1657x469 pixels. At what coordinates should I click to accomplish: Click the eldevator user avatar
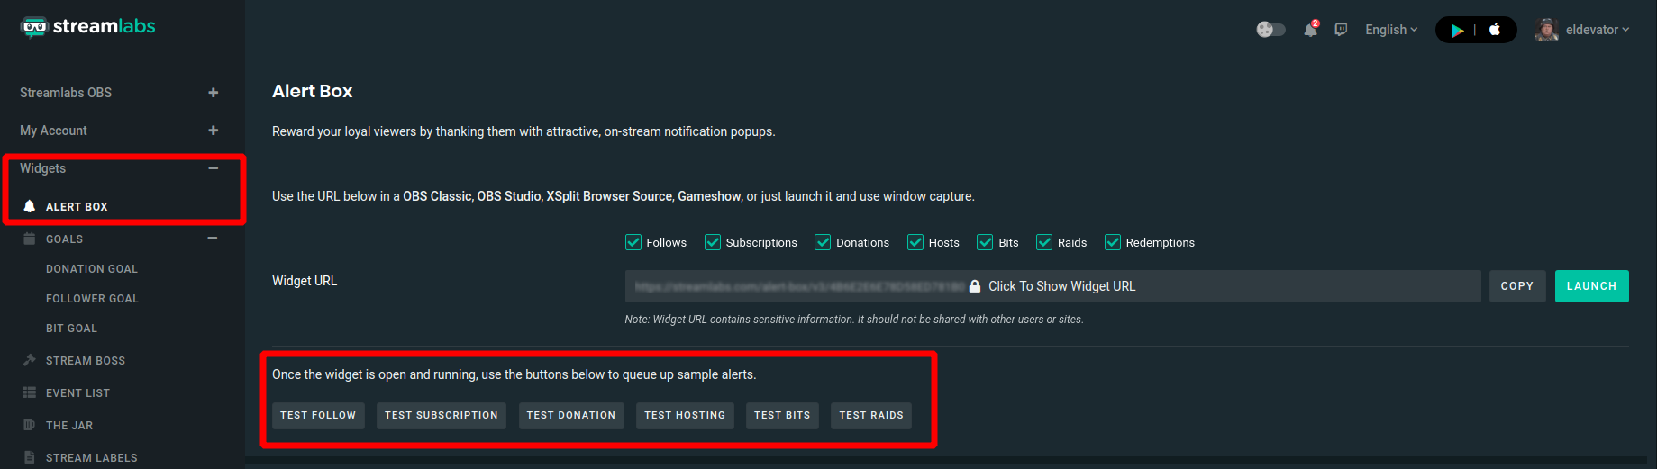tap(1547, 30)
